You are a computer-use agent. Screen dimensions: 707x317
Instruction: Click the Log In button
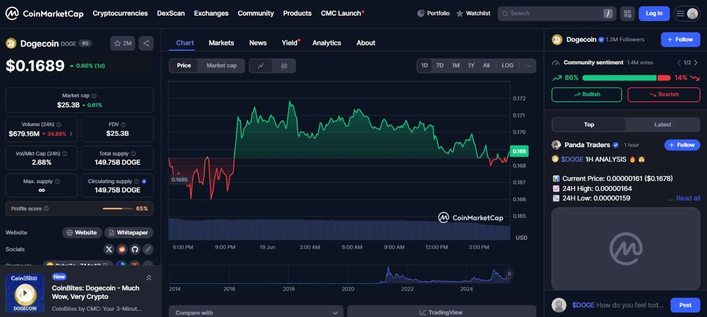(x=654, y=14)
